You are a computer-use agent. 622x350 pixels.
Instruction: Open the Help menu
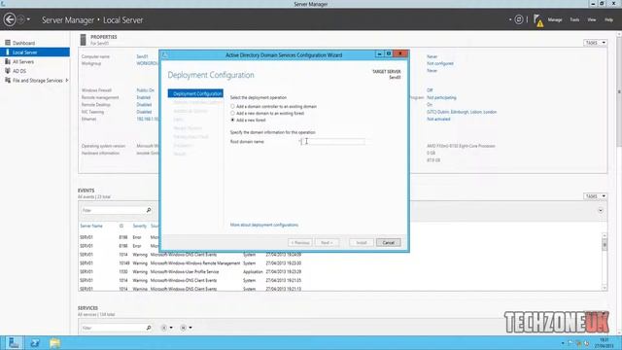pos(608,19)
